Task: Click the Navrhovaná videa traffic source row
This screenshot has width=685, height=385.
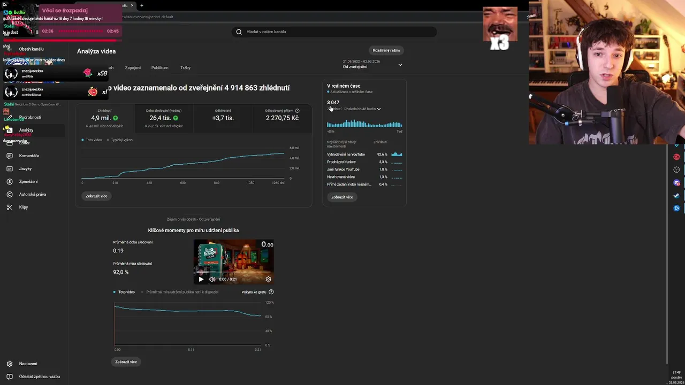Action: (x=364, y=177)
